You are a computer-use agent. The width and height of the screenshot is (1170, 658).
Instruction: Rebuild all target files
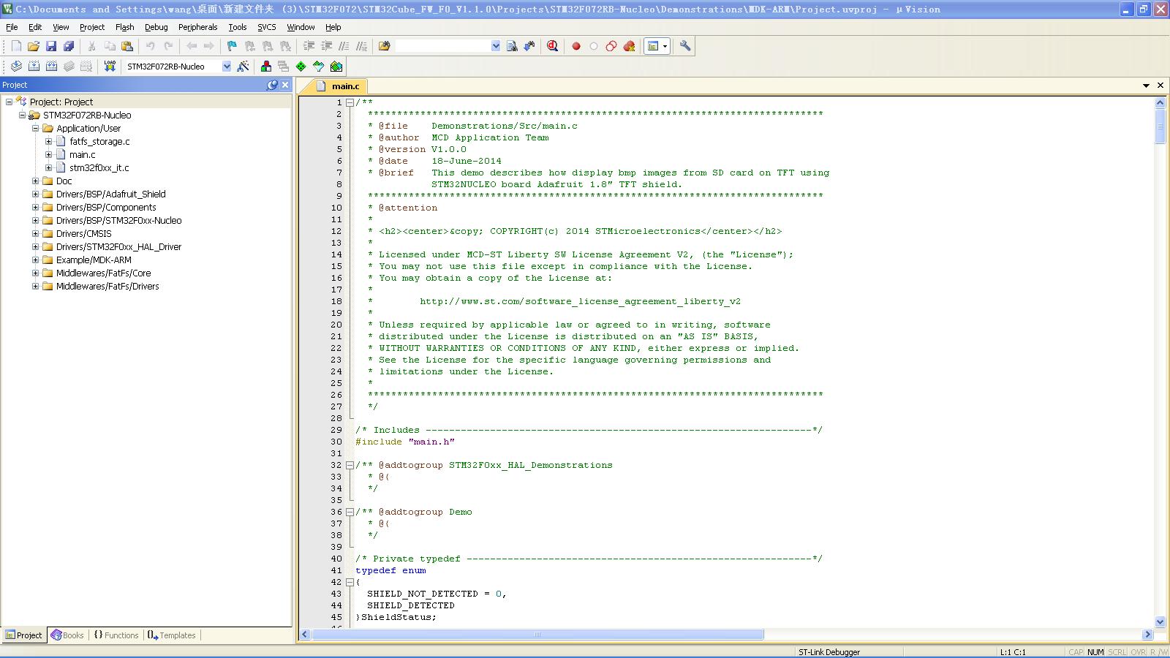tap(51, 67)
